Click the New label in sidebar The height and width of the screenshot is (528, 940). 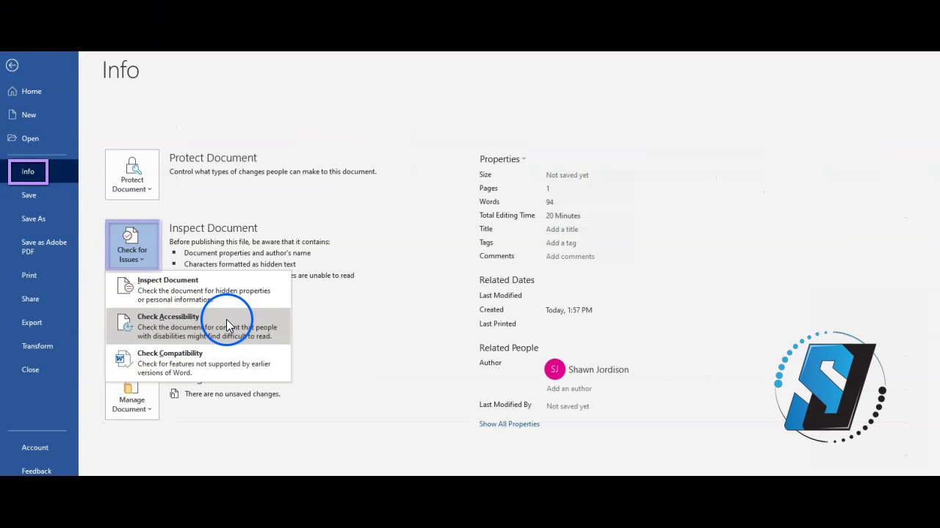[29, 115]
